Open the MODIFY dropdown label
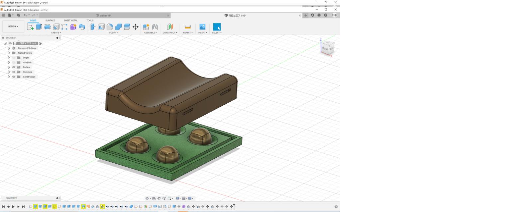The height and width of the screenshot is (212, 521). [113, 32]
